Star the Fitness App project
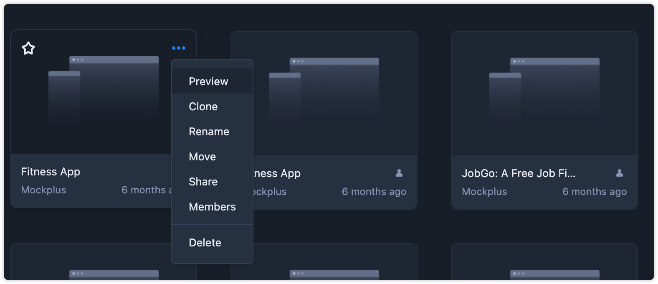658x284 pixels. [x=28, y=48]
